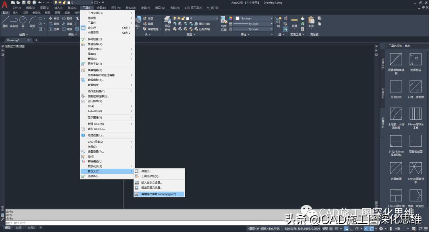Choose 加载应用程序(L)... menu entry
This screenshot has width=429, height=232.
(108, 96)
